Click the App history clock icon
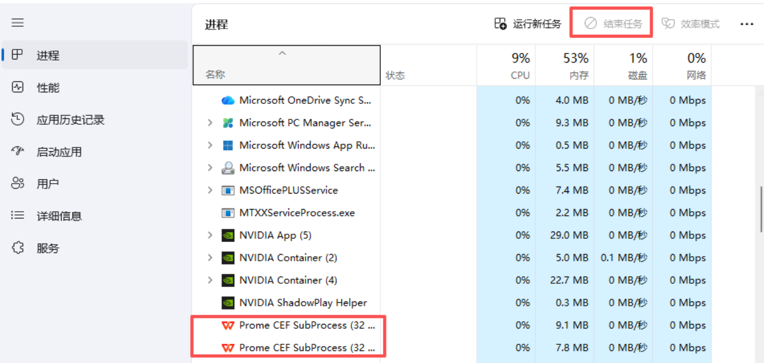The image size is (764, 363). [18, 119]
